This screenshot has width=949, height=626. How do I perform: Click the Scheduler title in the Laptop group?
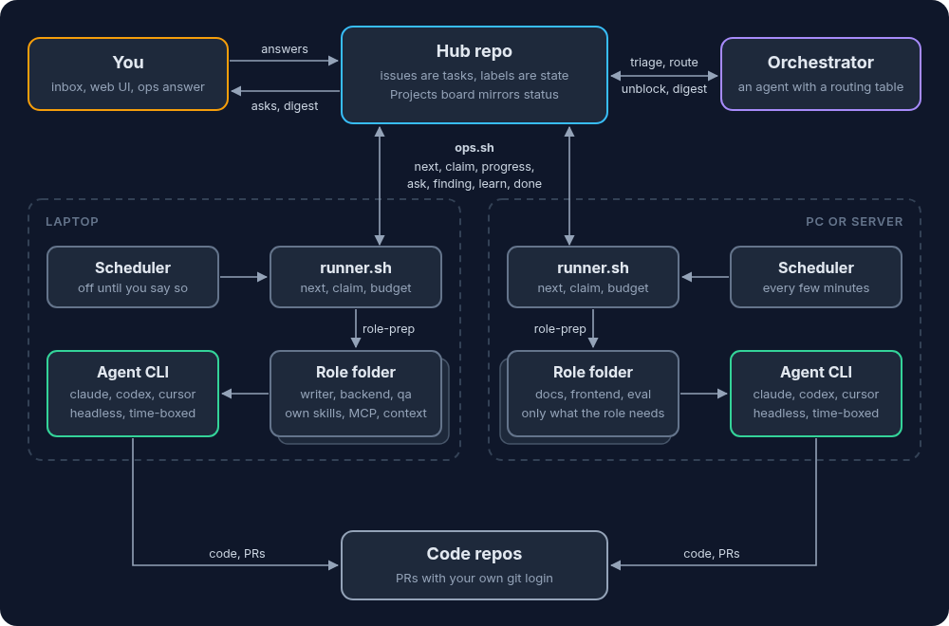point(133,267)
